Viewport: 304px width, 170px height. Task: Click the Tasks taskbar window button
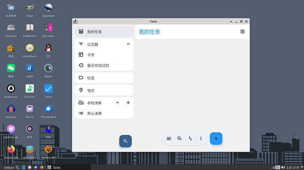[x=68, y=167]
